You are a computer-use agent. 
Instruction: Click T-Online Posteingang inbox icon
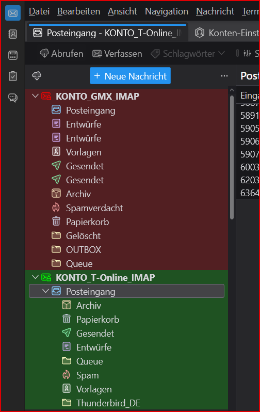click(x=56, y=291)
